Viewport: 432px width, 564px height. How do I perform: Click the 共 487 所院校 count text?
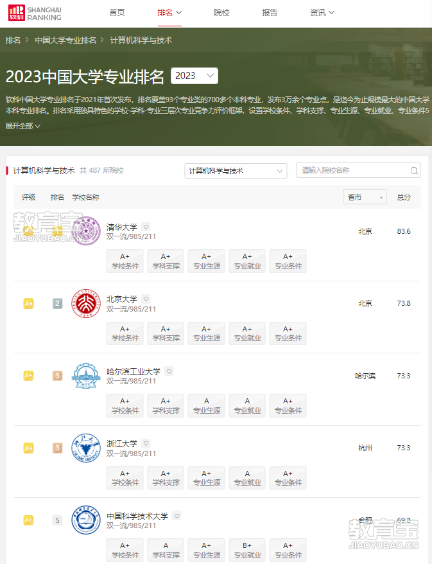(101, 170)
